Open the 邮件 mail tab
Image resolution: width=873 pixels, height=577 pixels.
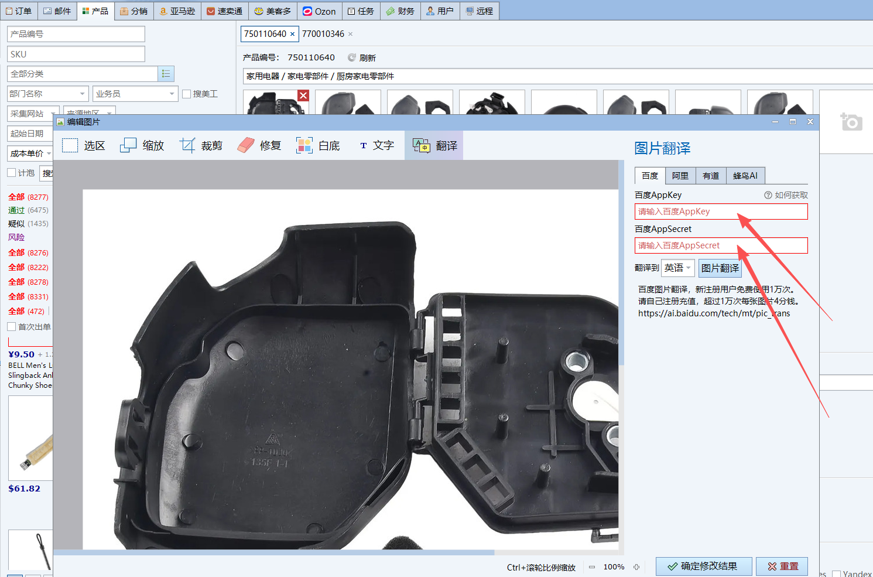[57, 11]
